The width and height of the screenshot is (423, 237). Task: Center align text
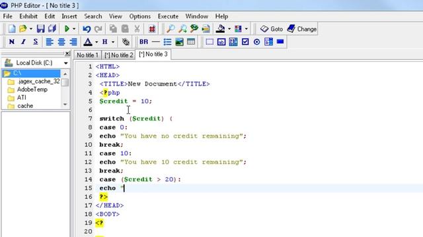(61, 41)
